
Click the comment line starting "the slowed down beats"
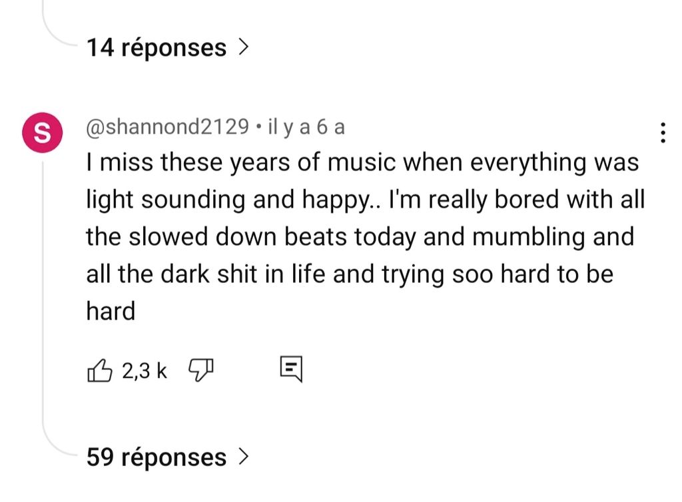360,237
